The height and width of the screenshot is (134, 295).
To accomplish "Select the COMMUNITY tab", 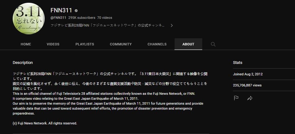I will 121,44.
